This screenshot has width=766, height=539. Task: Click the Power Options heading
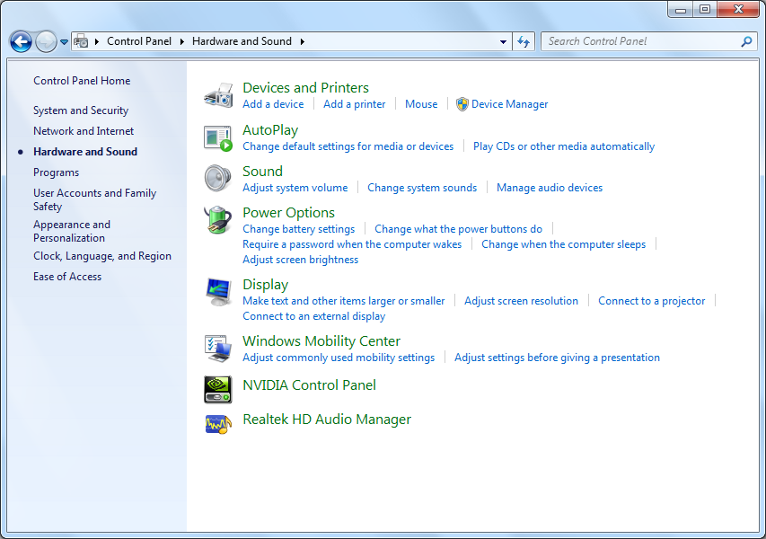[x=289, y=213]
